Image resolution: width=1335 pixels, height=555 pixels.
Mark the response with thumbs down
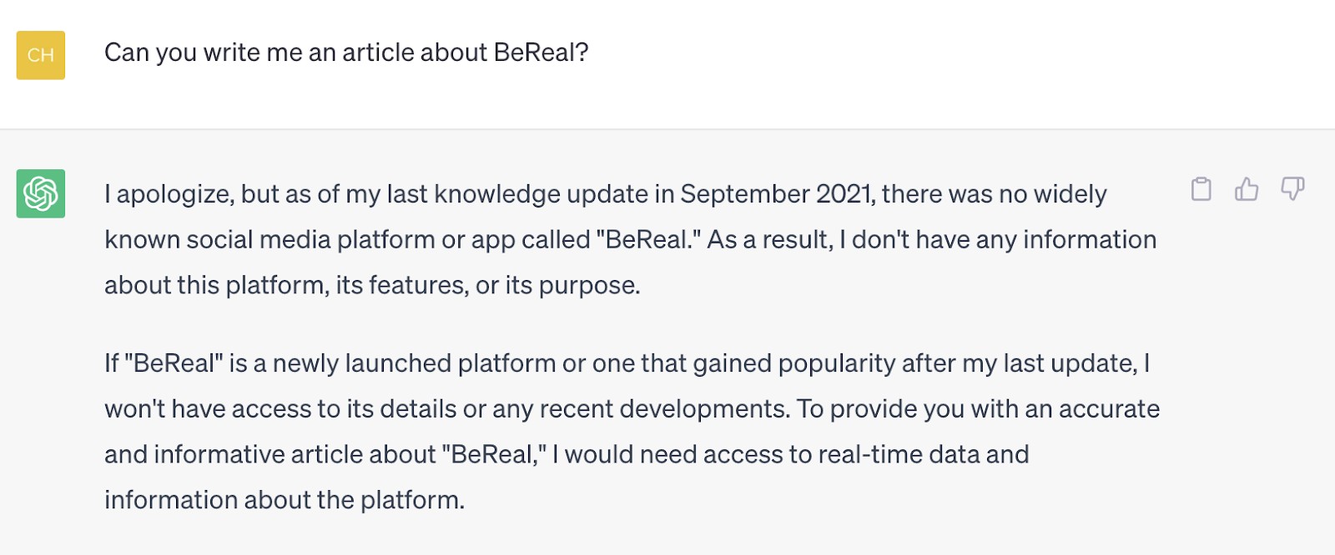[1292, 189]
